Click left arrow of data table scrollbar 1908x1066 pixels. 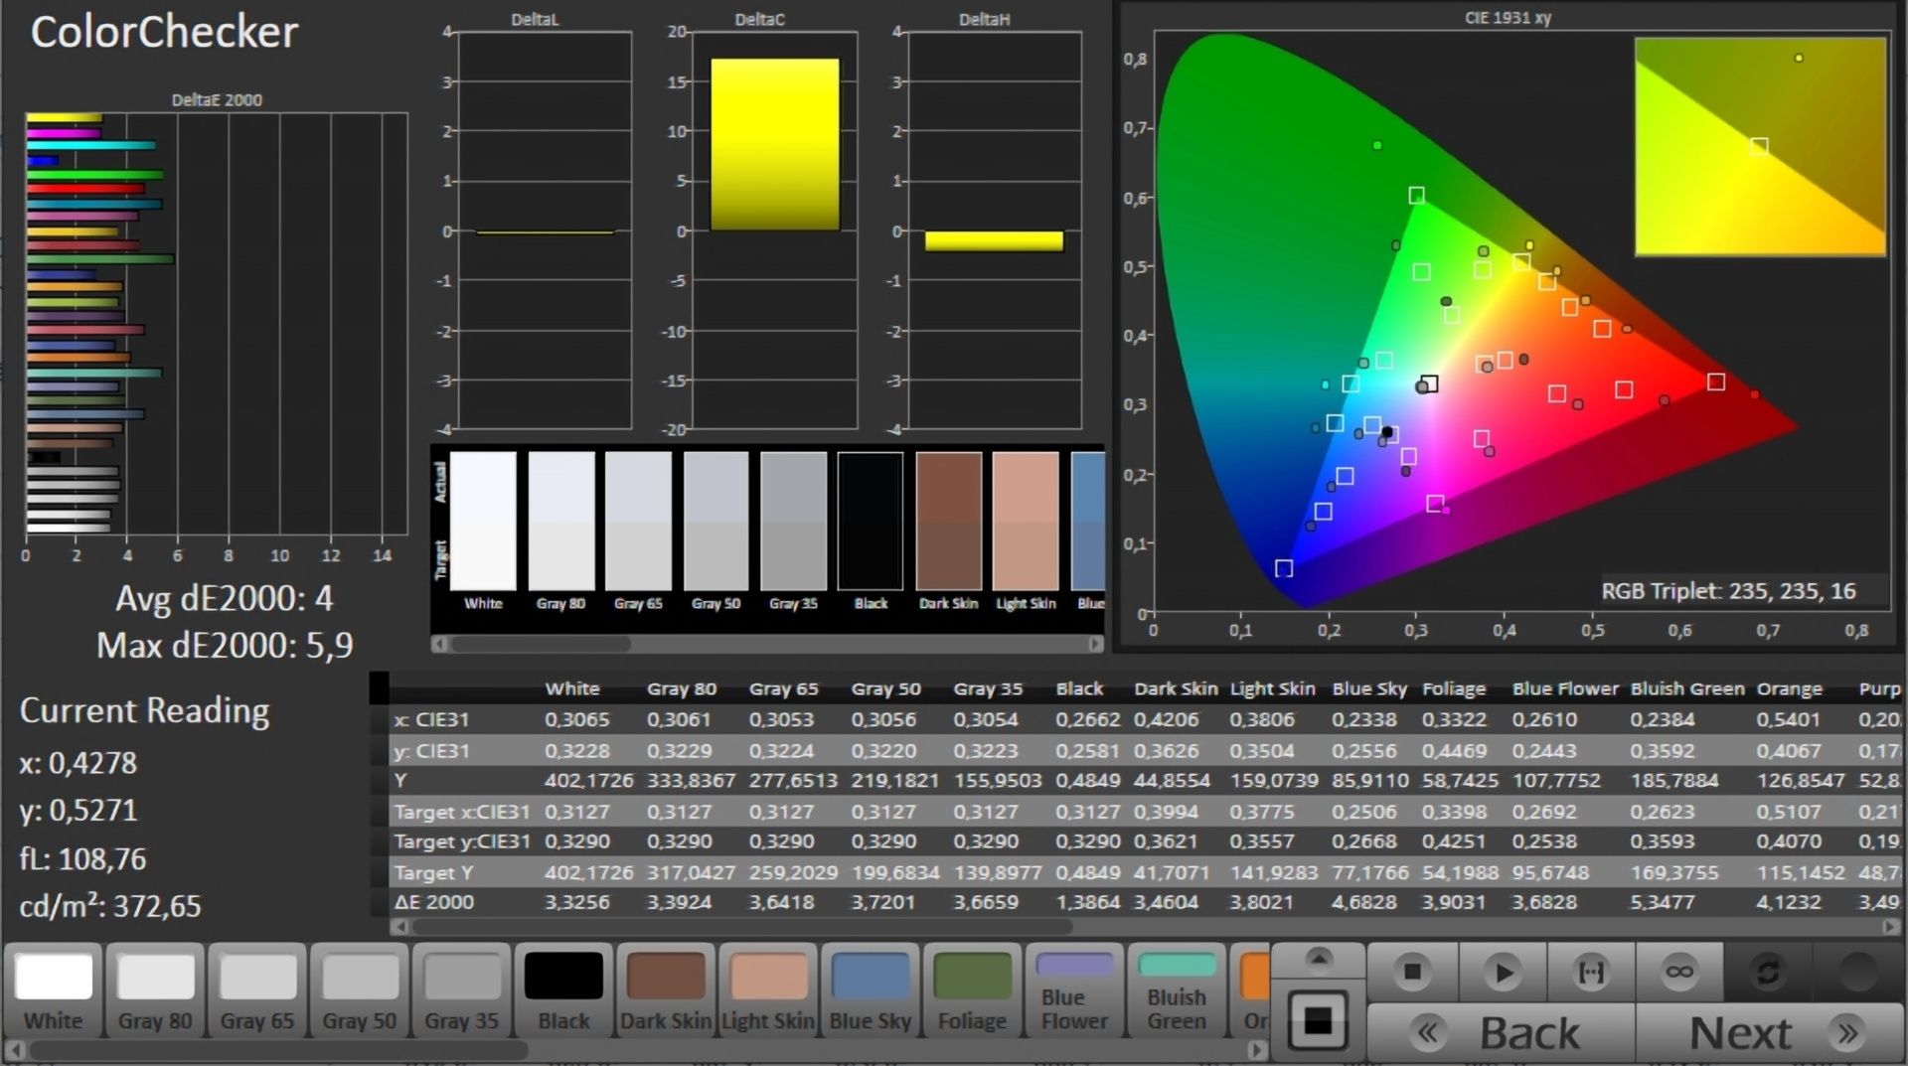tap(399, 926)
